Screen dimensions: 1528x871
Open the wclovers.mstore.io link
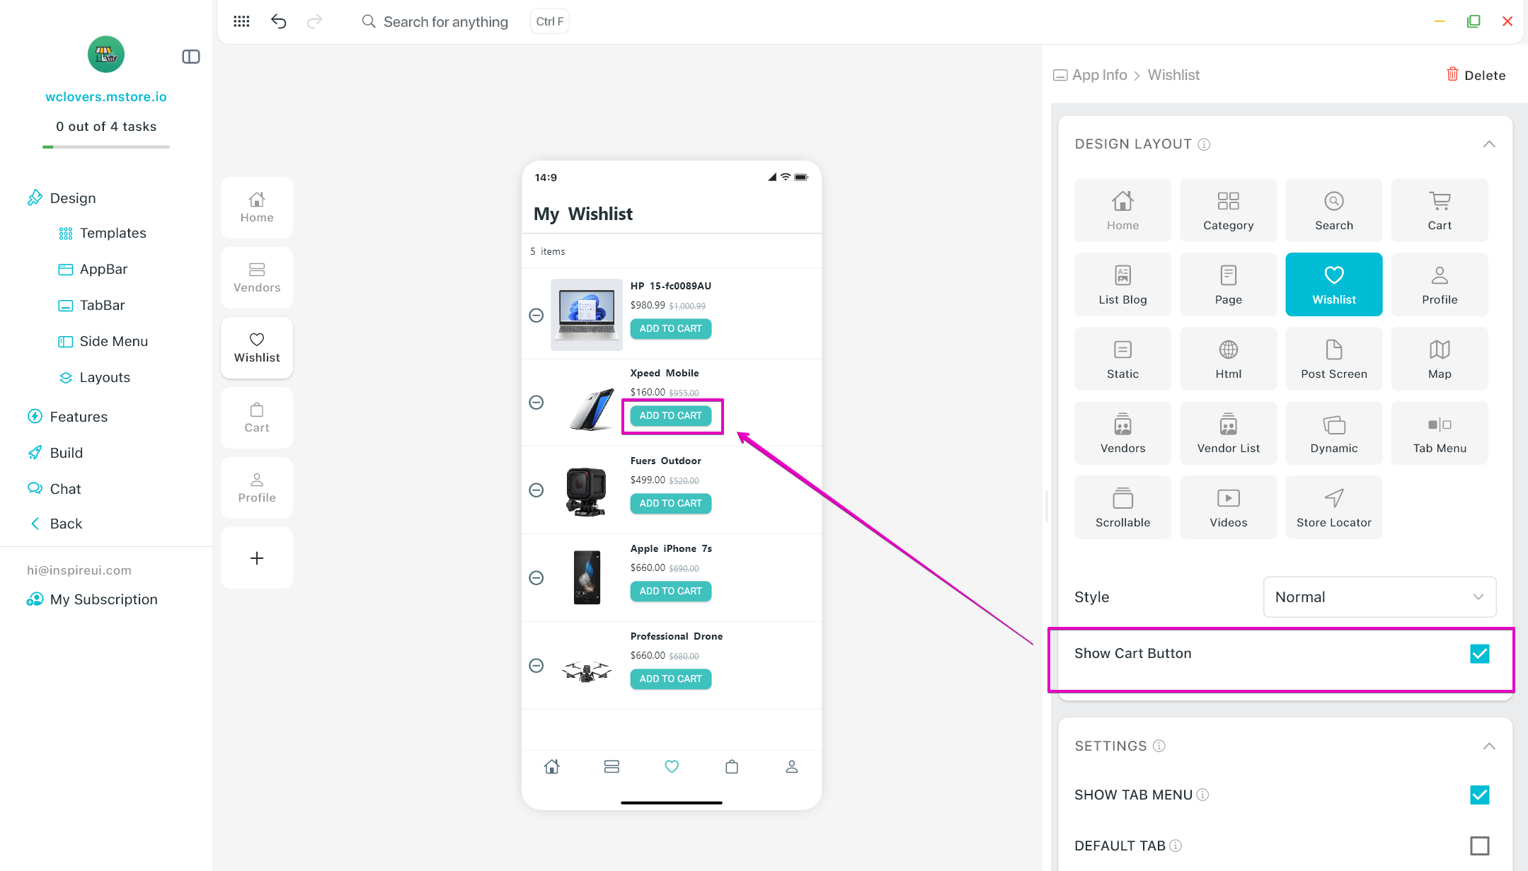106,97
